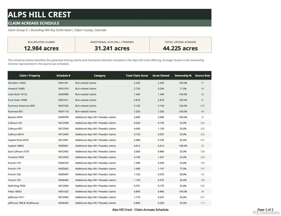This screenshot has height=216, width=281.
Task: Click the Source Row column header
Action: [x=203, y=76]
